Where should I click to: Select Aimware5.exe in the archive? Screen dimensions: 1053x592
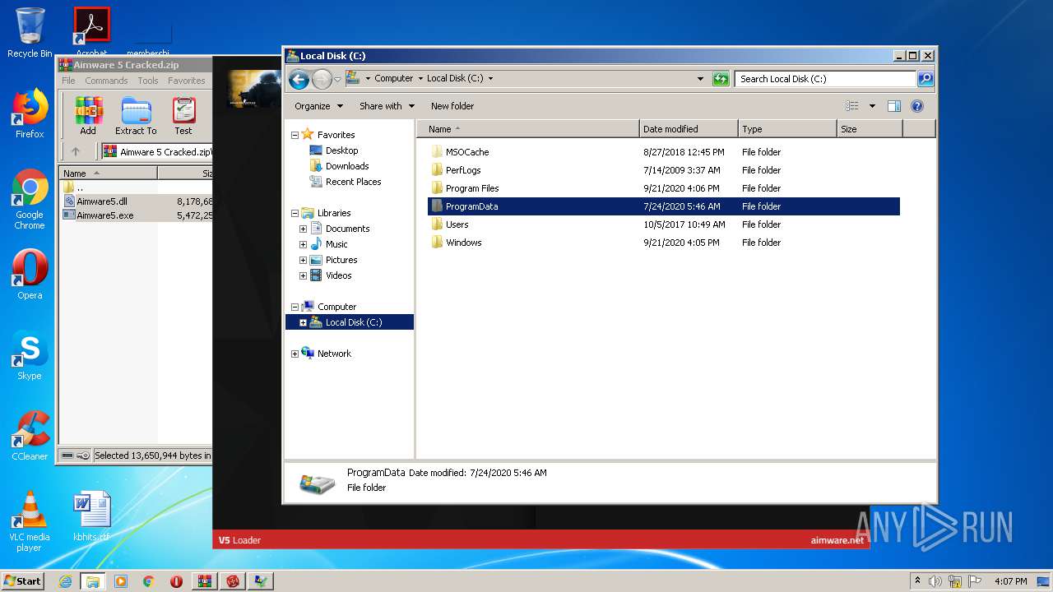coord(104,215)
